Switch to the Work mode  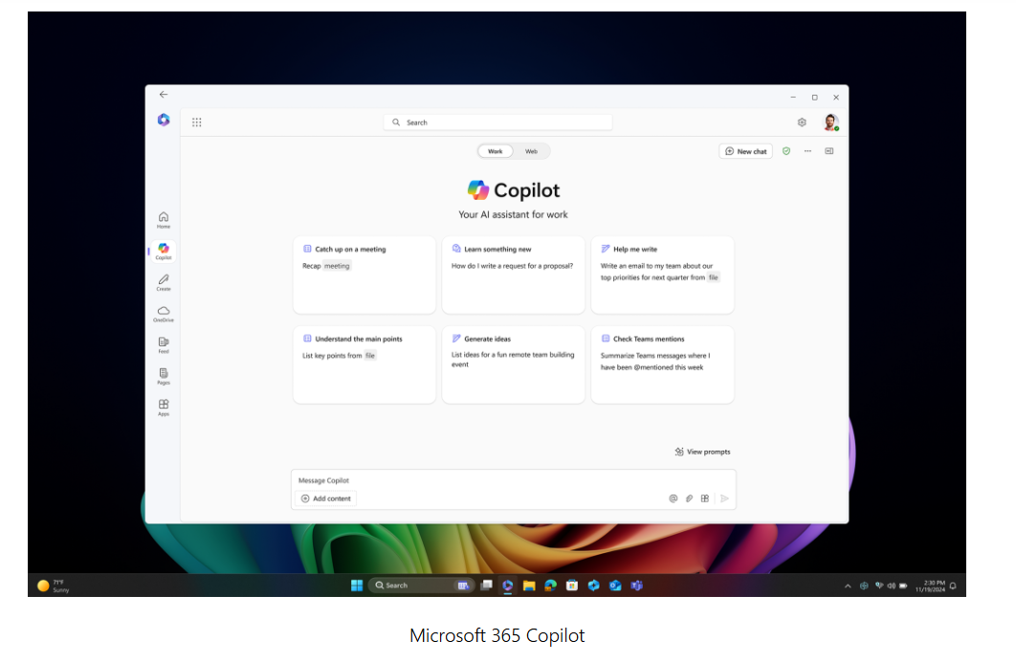(495, 152)
